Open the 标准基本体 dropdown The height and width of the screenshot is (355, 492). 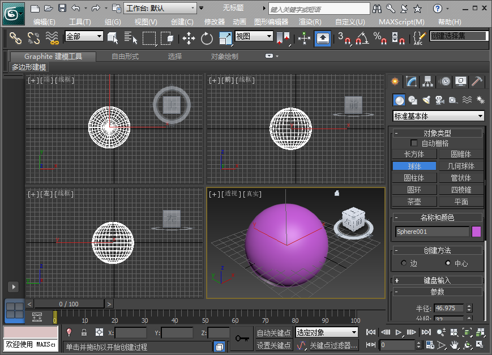pos(438,116)
